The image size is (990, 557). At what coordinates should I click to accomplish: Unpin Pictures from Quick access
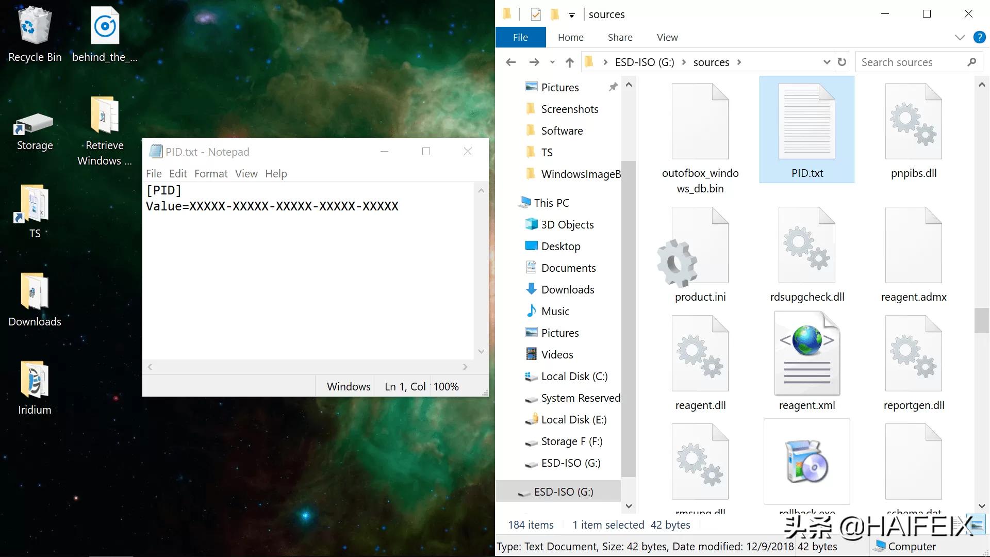pyautogui.click(x=613, y=87)
